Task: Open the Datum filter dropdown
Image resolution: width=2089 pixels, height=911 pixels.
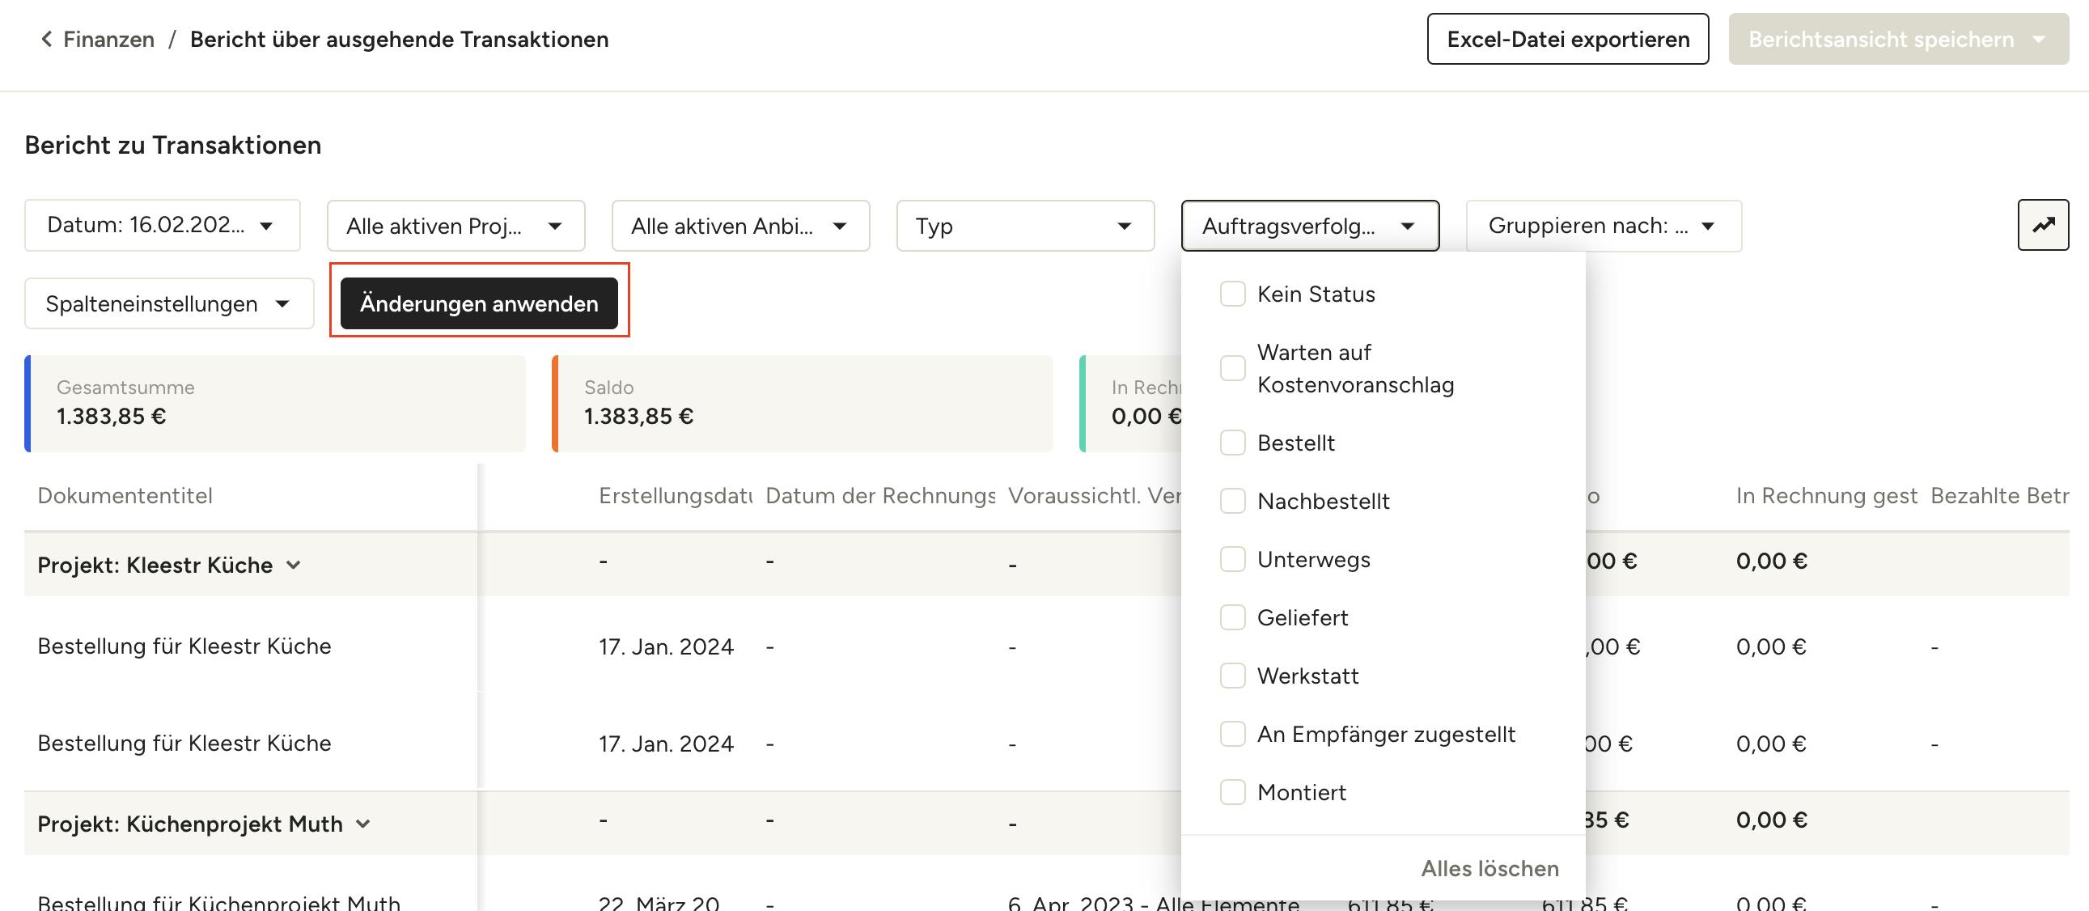Action: 162,226
